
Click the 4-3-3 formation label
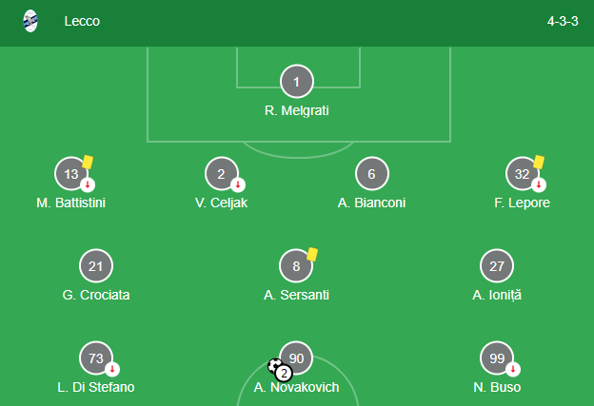[563, 21]
